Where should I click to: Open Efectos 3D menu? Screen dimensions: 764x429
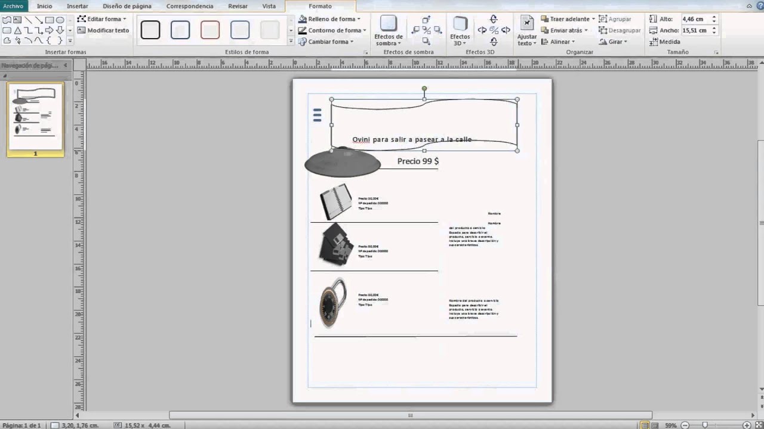click(460, 31)
